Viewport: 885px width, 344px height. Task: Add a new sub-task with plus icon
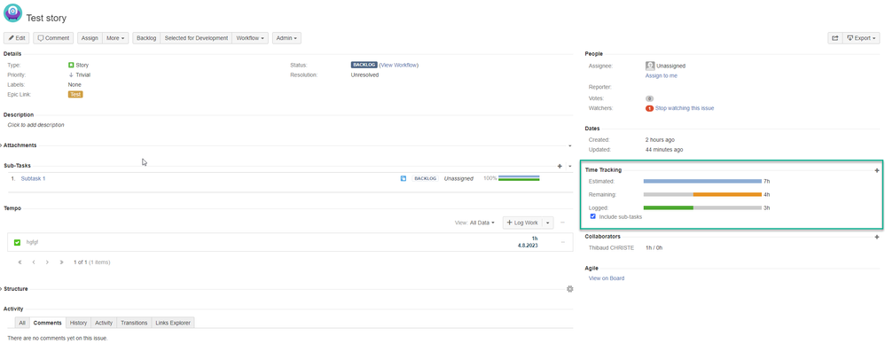(x=560, y=167)
